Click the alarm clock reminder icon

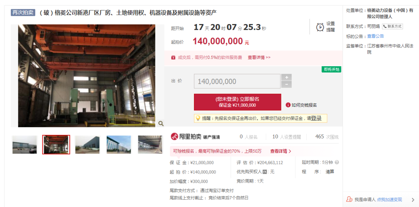(320, 27)
